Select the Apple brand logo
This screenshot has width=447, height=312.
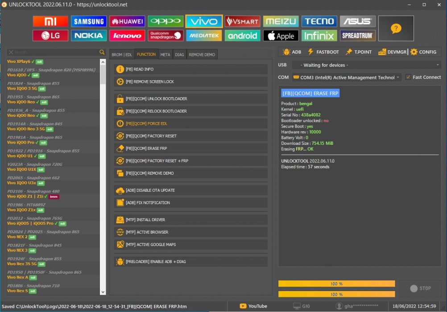pyautogui.click(x=281, y=36)
